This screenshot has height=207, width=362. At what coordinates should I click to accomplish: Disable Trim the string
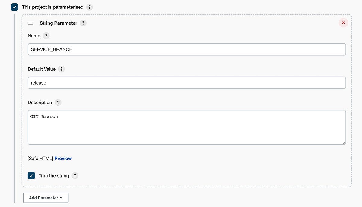tap(31, 175)
